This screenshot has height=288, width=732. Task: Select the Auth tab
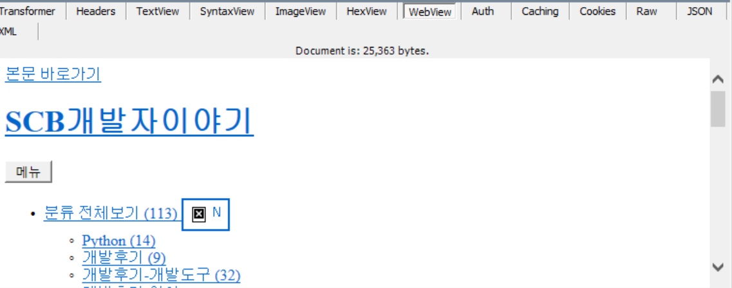(483, 12)
